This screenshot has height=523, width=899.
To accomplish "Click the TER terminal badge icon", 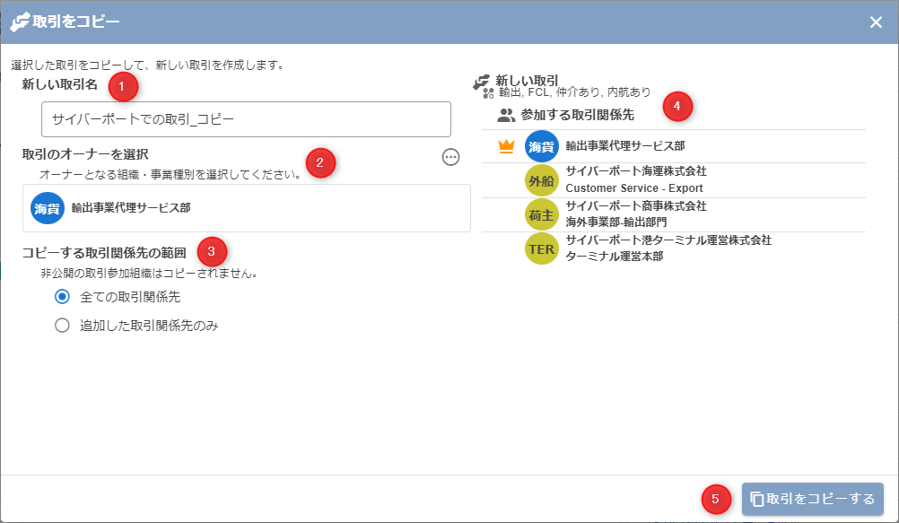I will click(x=541, y=249).
